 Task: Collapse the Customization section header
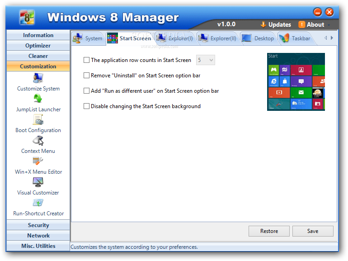(38, 66)
